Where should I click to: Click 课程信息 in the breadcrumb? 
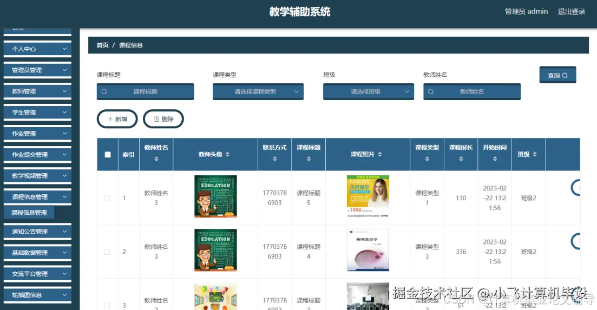point(130,45)
